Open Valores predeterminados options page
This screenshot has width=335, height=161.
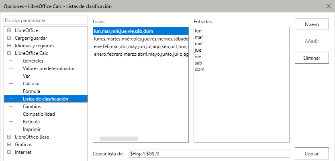point(49,68)
